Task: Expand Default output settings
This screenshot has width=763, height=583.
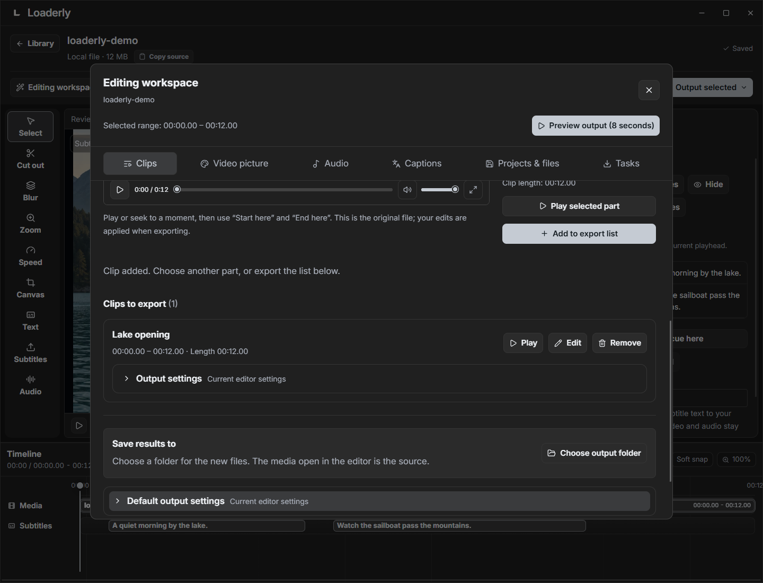Action: pos(379,501)
